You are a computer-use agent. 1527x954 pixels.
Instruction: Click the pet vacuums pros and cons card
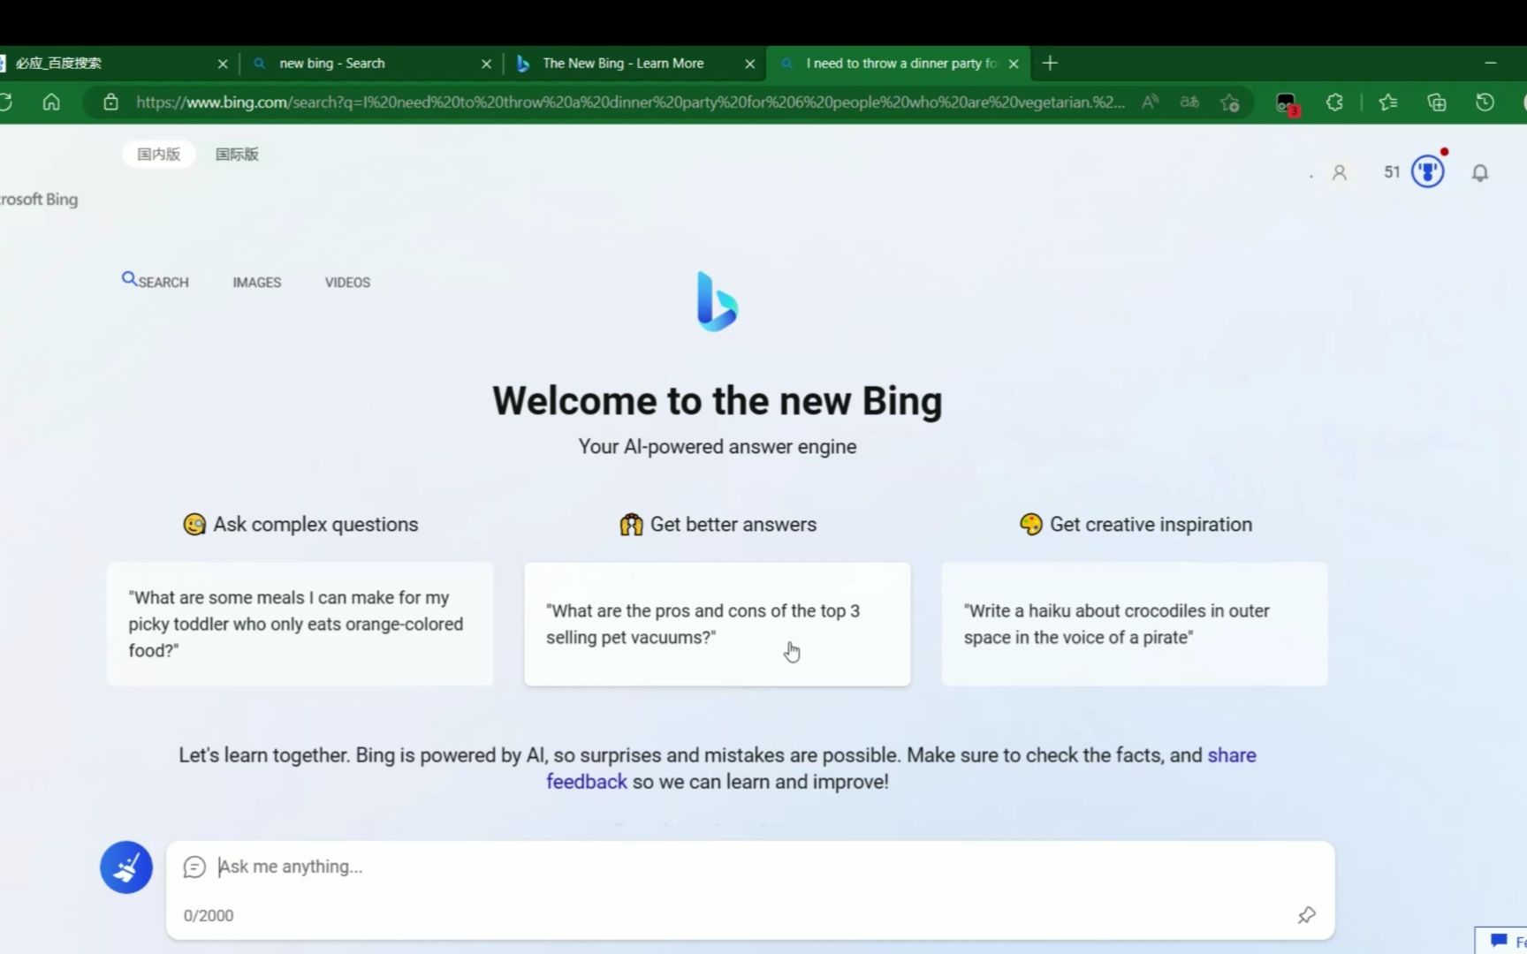[x=717, y=624]
